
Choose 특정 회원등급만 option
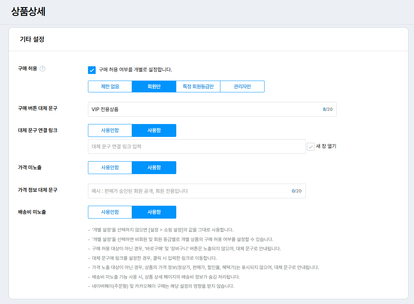(198, 87)
